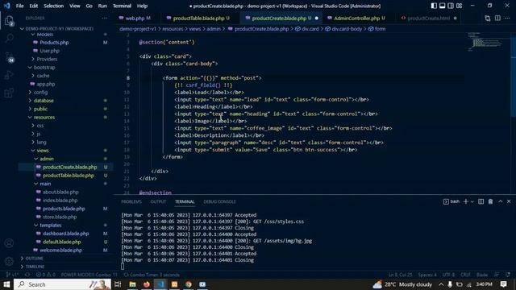Toggle secondary side bar layout icon

pos(451,6)
